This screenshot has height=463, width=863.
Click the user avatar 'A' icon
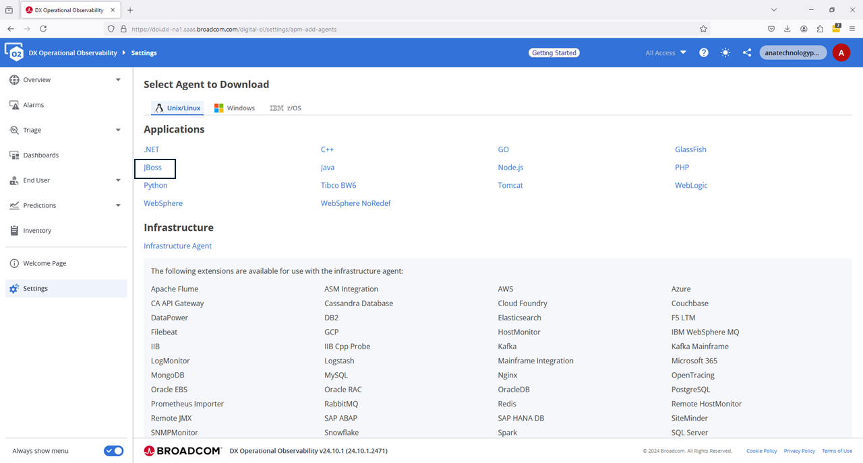click(x=841, y=52)
